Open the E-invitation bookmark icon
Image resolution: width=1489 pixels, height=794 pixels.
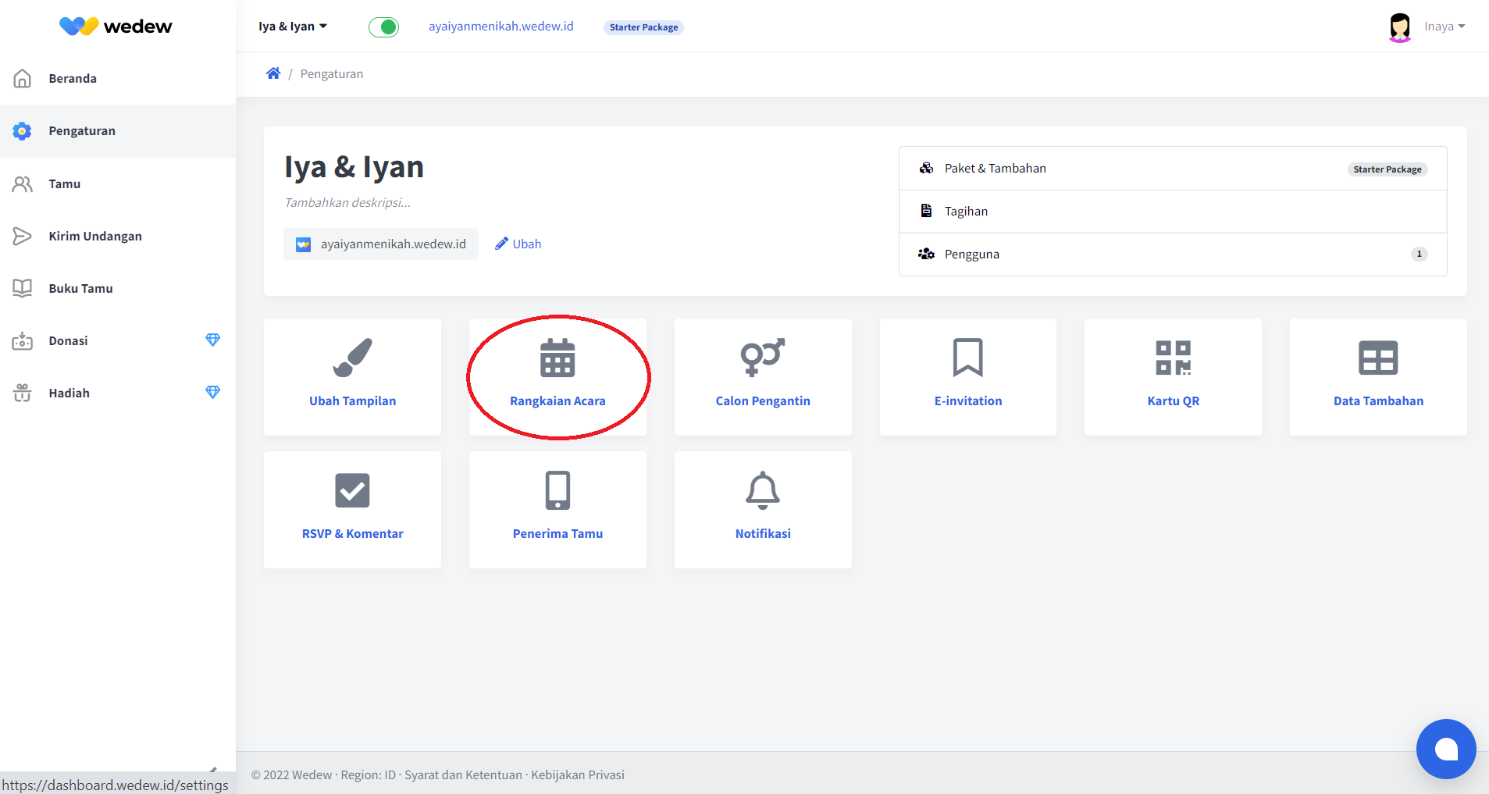point(968,358)
